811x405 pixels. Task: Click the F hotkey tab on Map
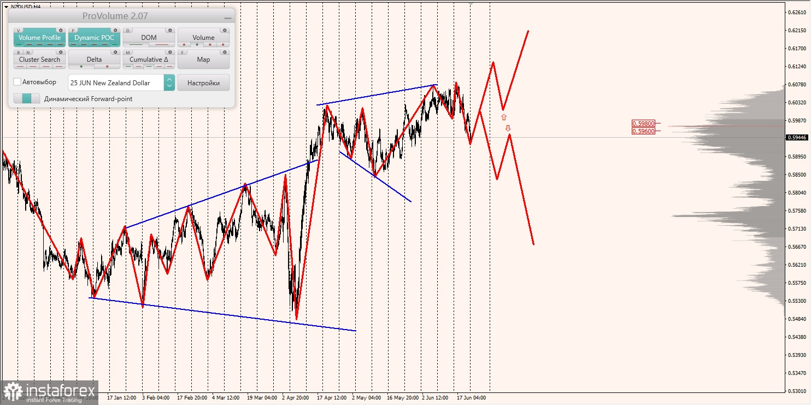[183, 52]
